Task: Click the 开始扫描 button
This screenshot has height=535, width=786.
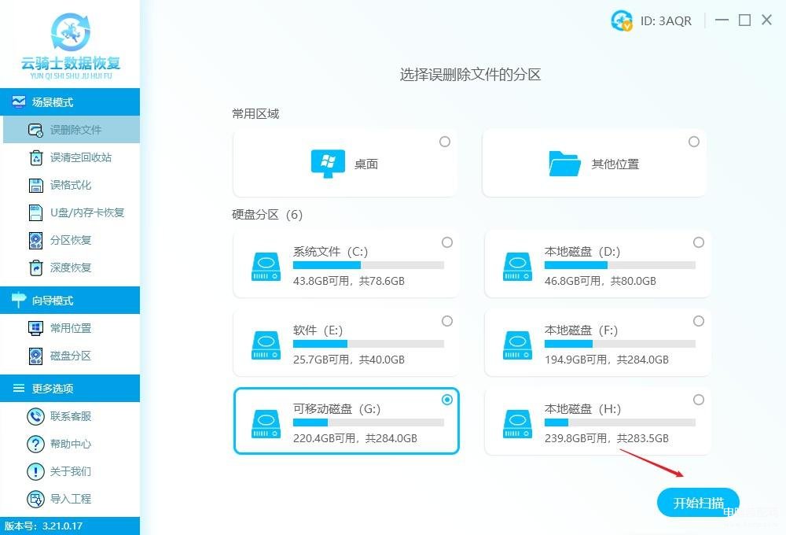Action: [x=698, y=503]
